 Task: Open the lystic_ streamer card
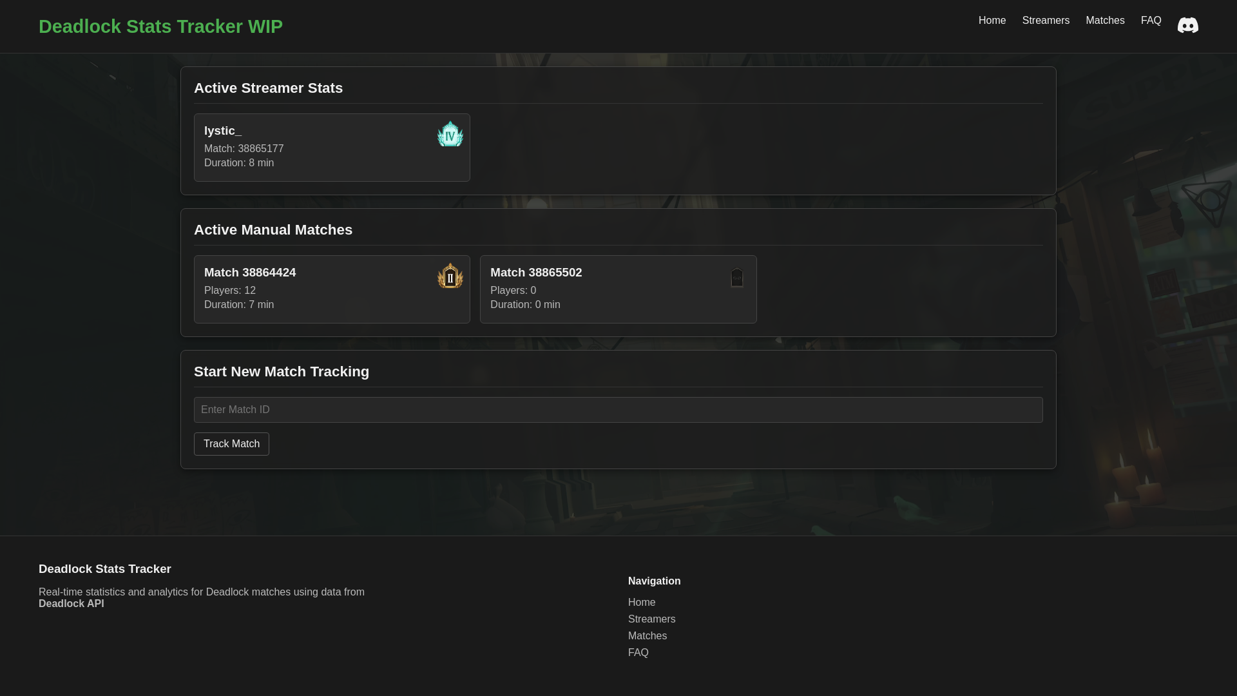tap(332, 148)
